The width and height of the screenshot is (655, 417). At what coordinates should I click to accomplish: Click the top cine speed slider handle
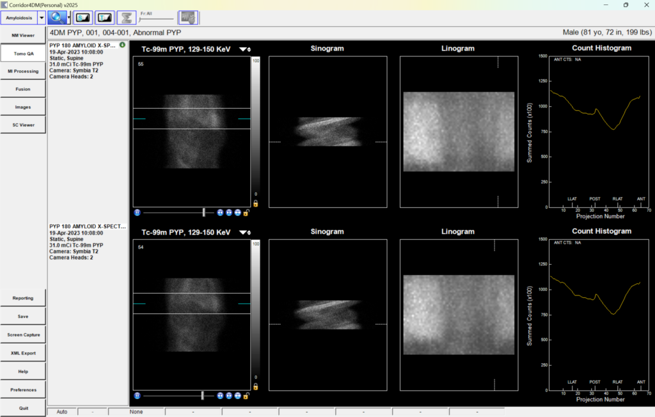[x=204, y=212]
